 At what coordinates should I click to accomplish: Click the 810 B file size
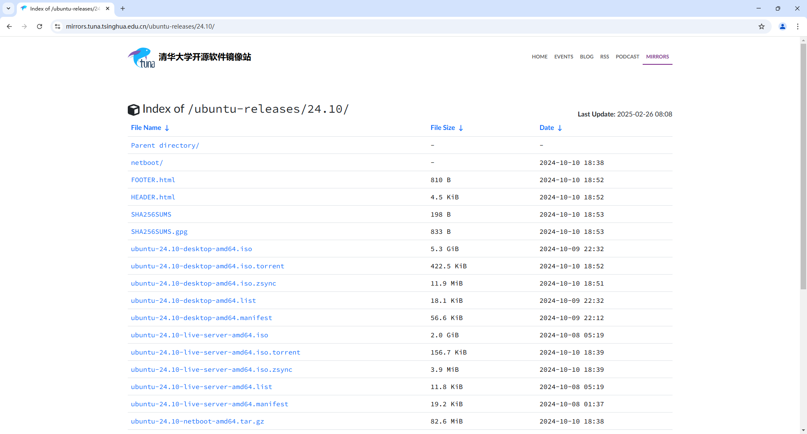click(440, 180)
